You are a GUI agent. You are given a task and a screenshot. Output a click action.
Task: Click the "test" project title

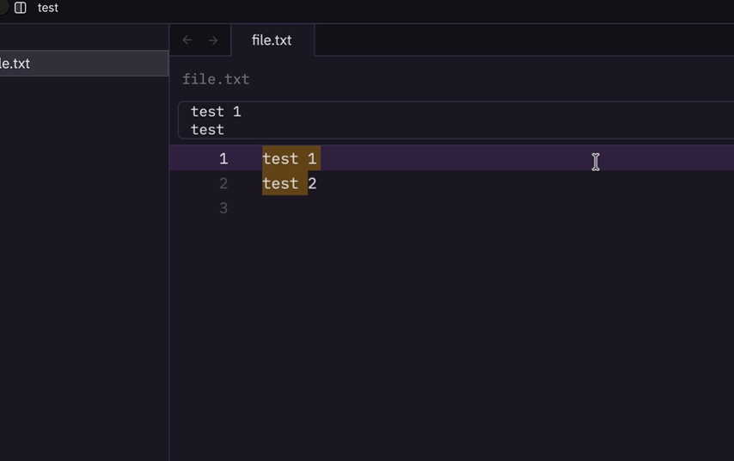coord(48,8)
